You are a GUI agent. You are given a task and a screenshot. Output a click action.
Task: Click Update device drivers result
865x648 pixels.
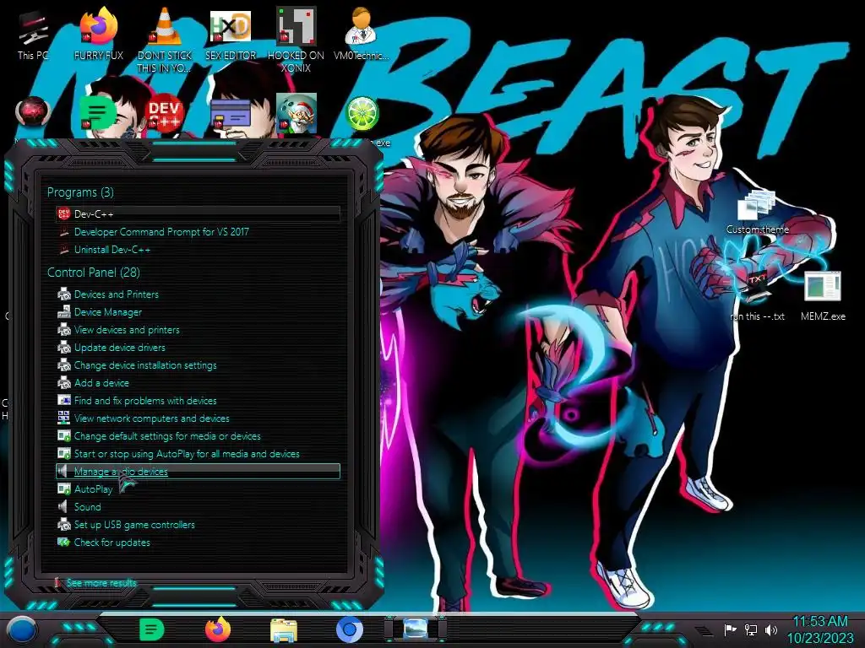pyautogui.click(x=198, y=347)
